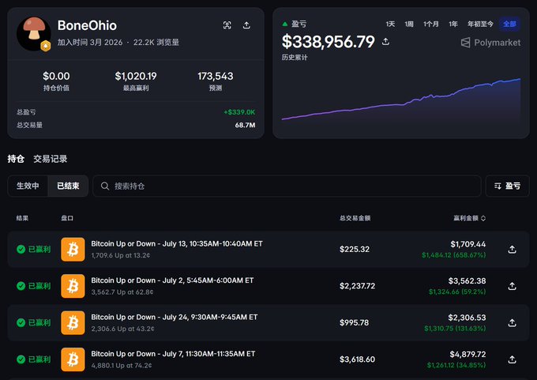Toggle to 生效中 positions

tap(28, 186)
